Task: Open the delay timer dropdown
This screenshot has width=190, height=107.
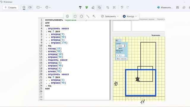Action: point(48,7)
